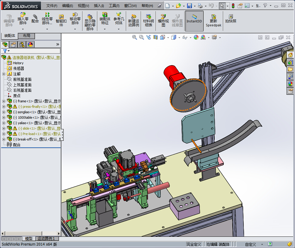Click the Rebuild traffic light icon
The height and width of the screenshot is (248, 295).
pos(233,6)
